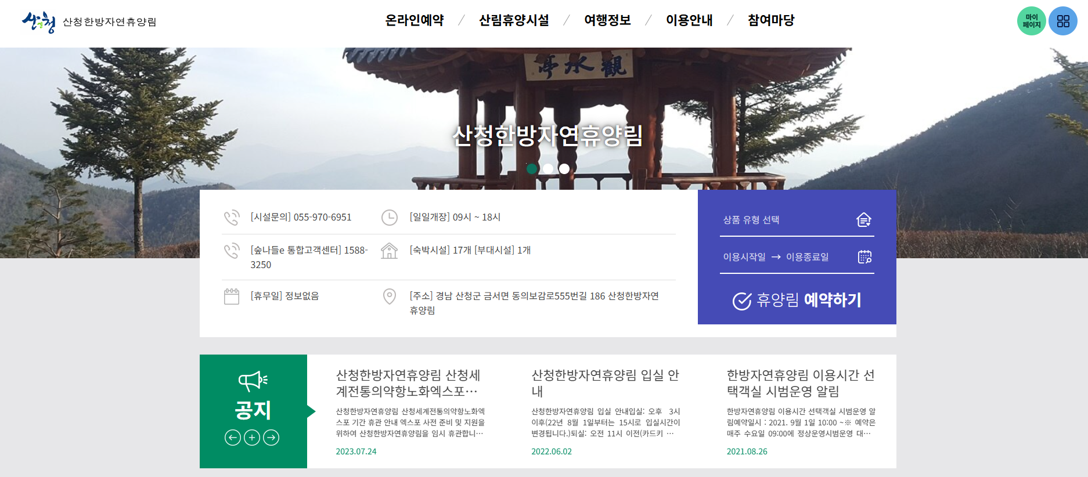Click the 산청한방자연휴양림 site title text
Screen dimensions: 1088x477
110,22
